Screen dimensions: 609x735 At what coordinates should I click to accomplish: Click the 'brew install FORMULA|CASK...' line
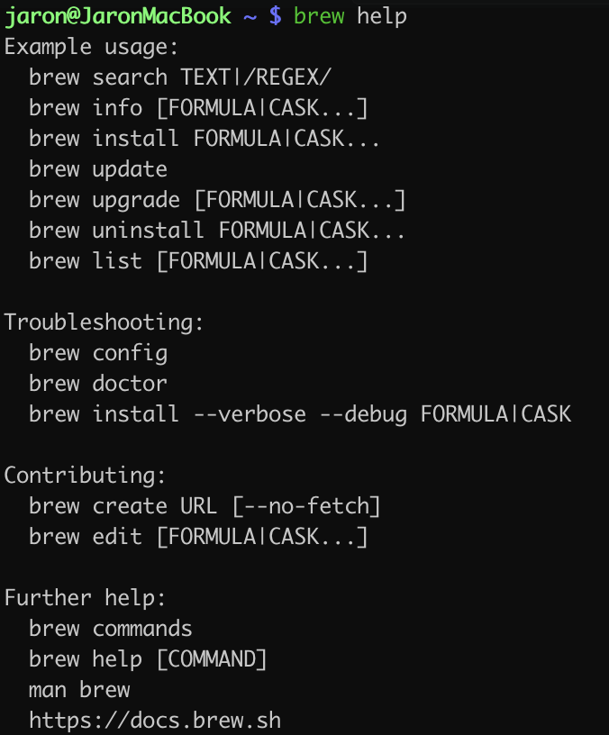tap(205, 139)
